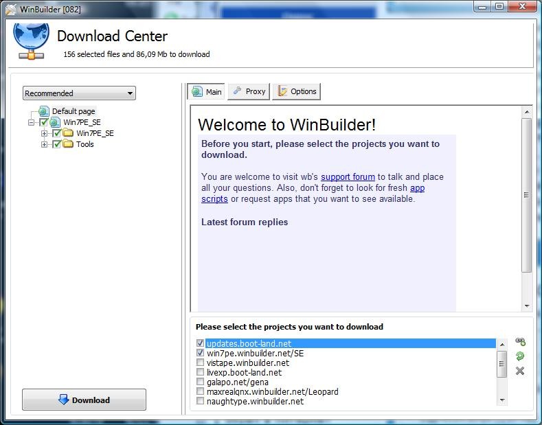This screenshot has width=542, height=425.
Task: Click the Win7PE_SE subfolder icon
Action: (68, 133)
